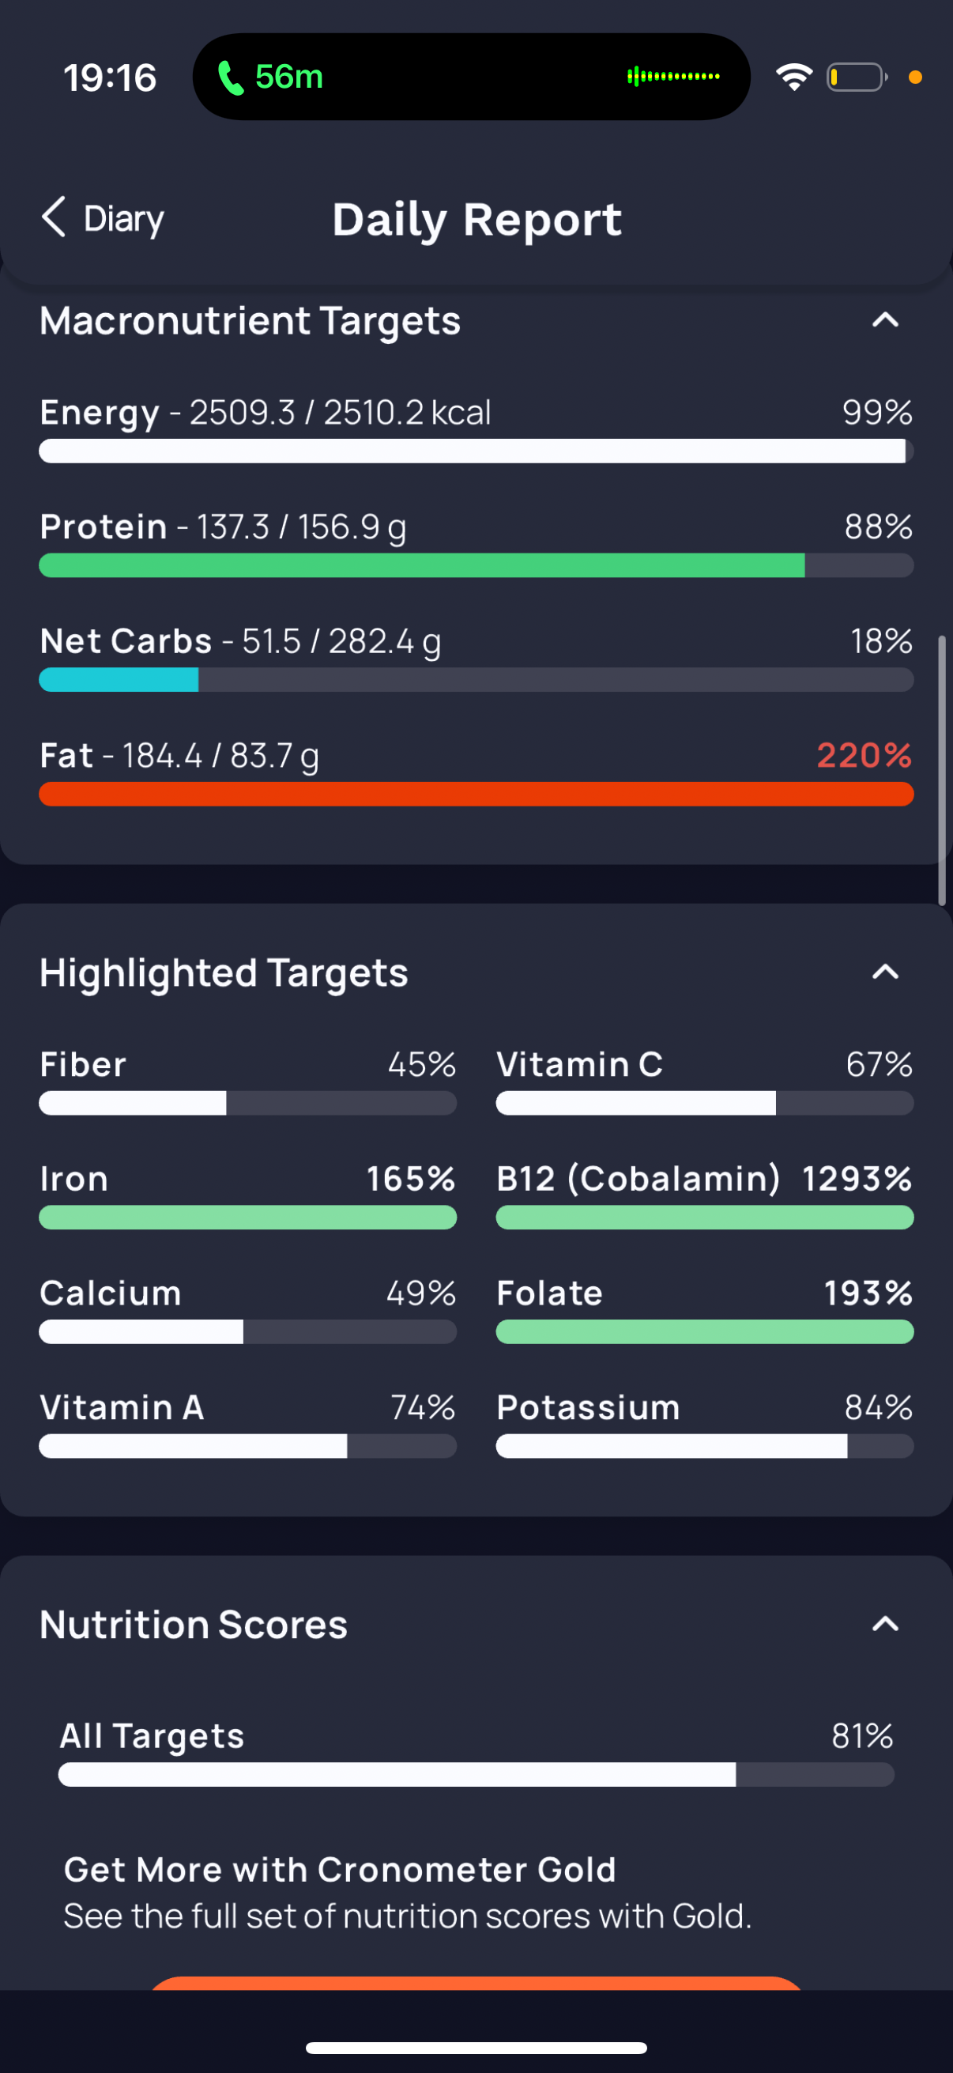953x2073 pixels.
Task: Tap the back chevron to Diary
Action: pos(54,217)
